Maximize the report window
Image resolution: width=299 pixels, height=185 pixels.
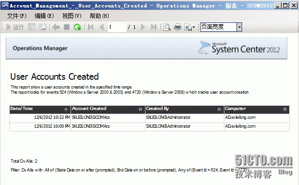[285, 6]
